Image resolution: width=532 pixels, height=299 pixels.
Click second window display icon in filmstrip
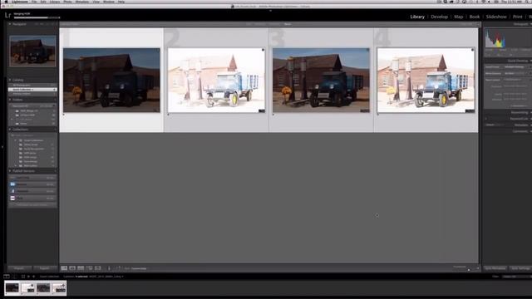point(14,277)
